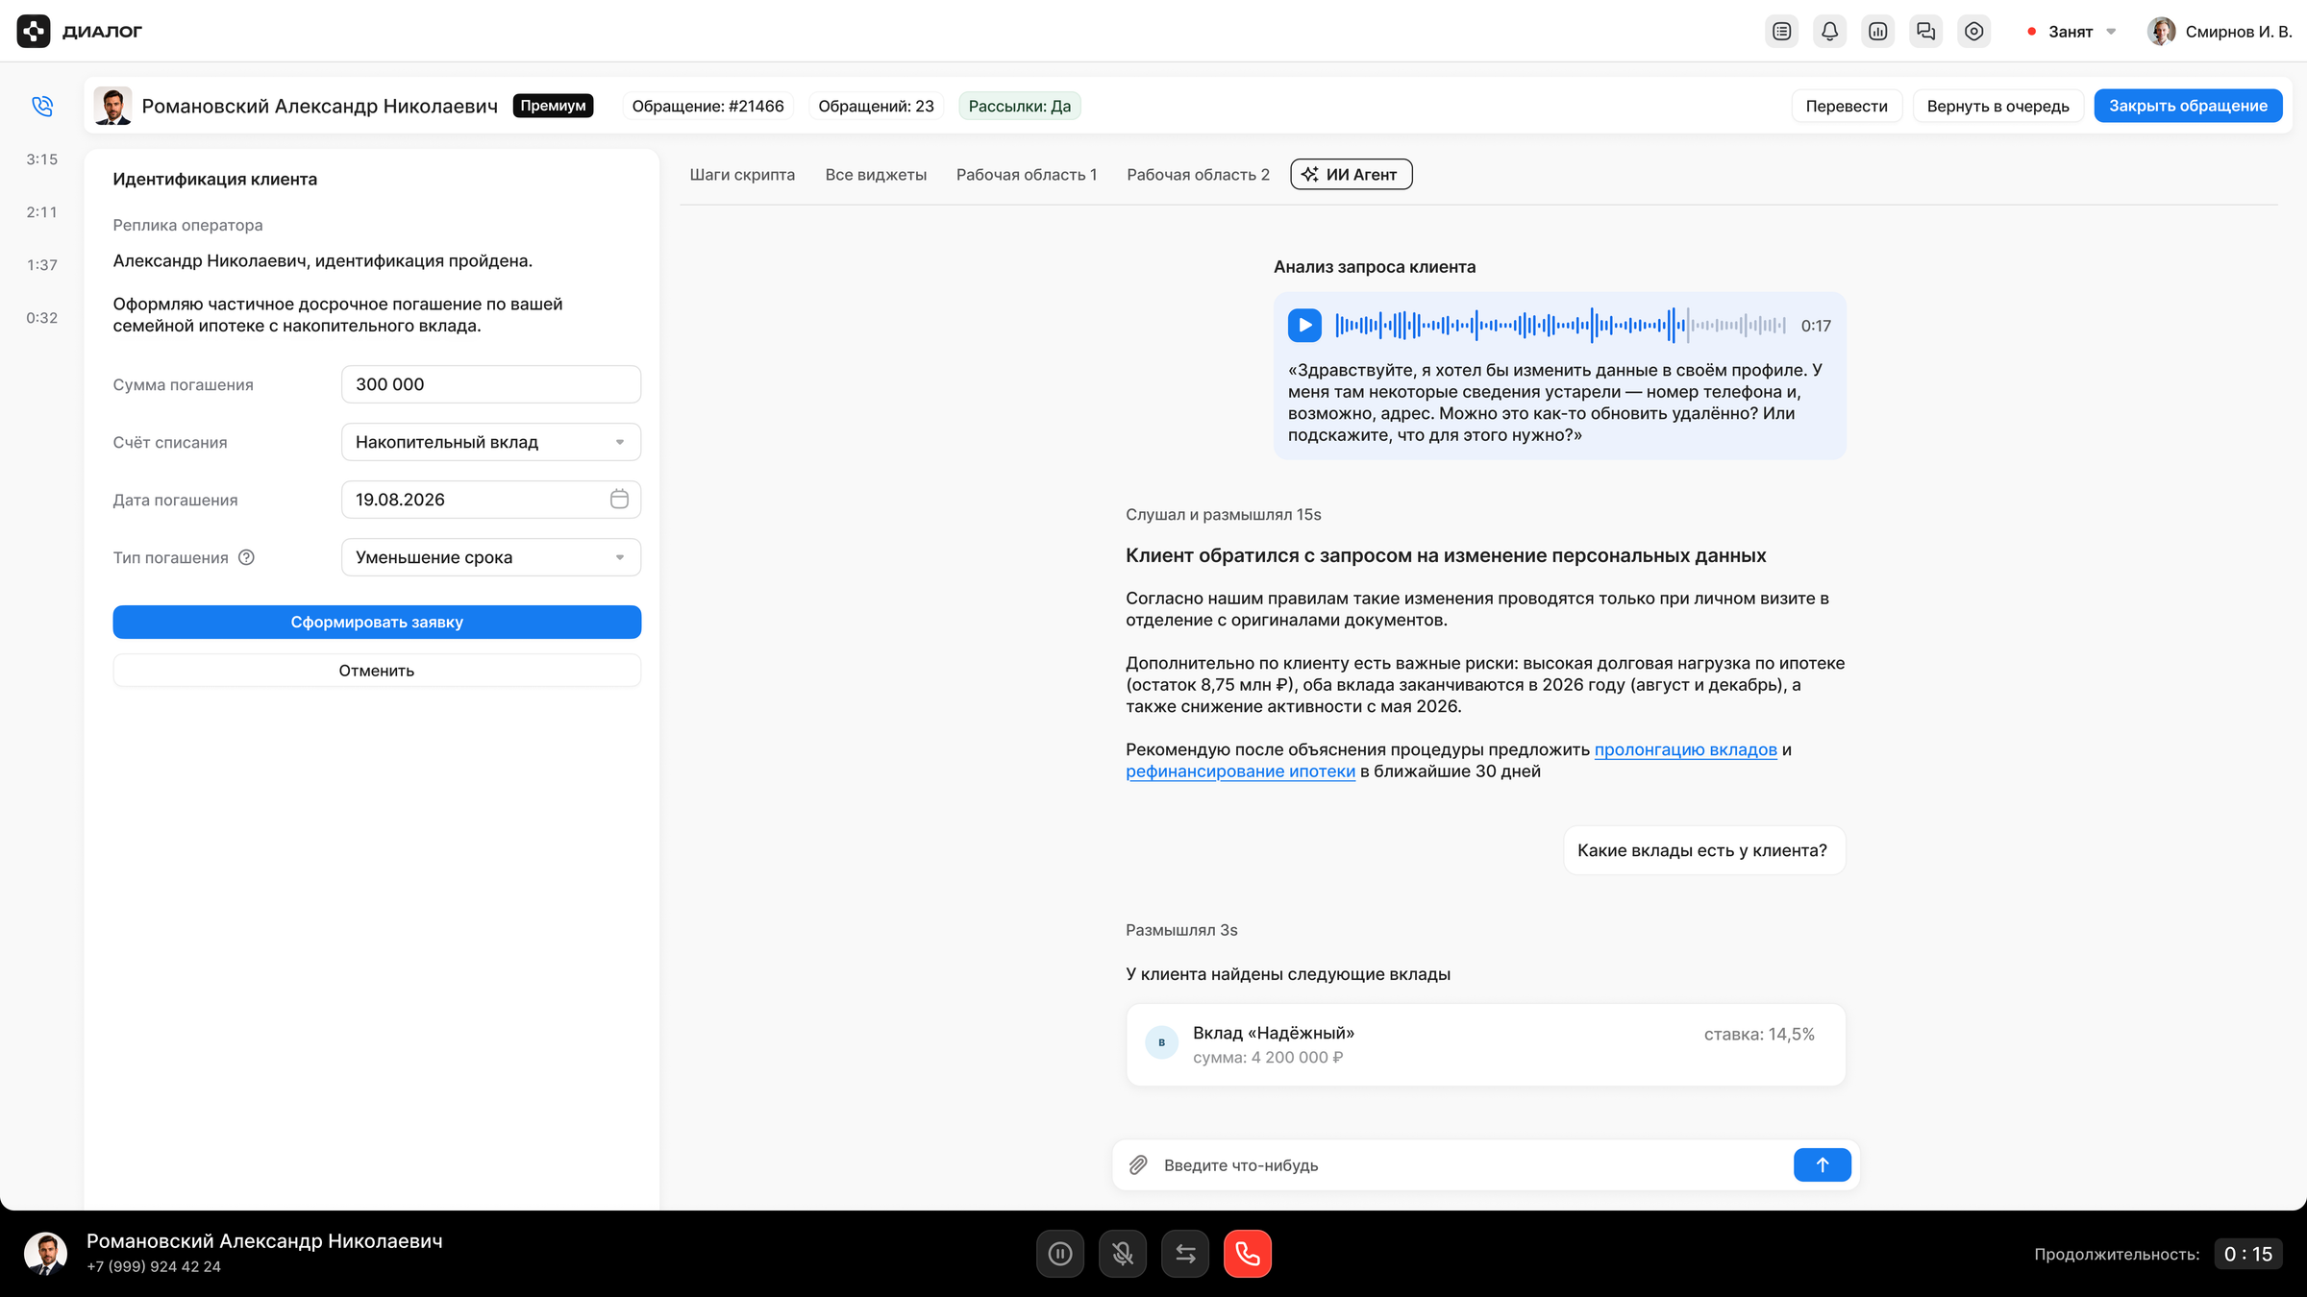The image size is (2307, 1297).
Task: Open the пролонгацию вкладов link
Action: [1685, 749]
